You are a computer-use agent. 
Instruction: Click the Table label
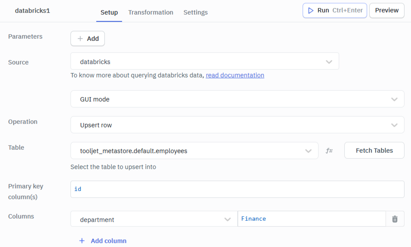point(16,148)
